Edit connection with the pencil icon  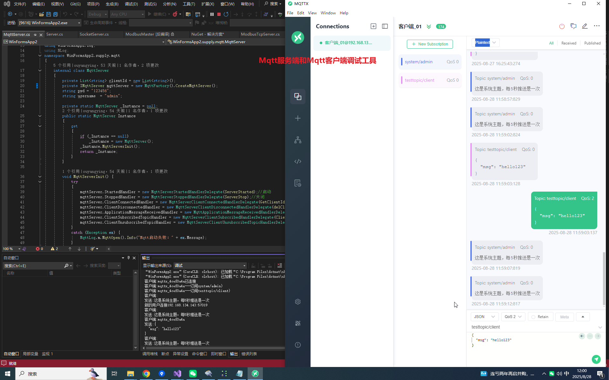[x=585, y=26]
